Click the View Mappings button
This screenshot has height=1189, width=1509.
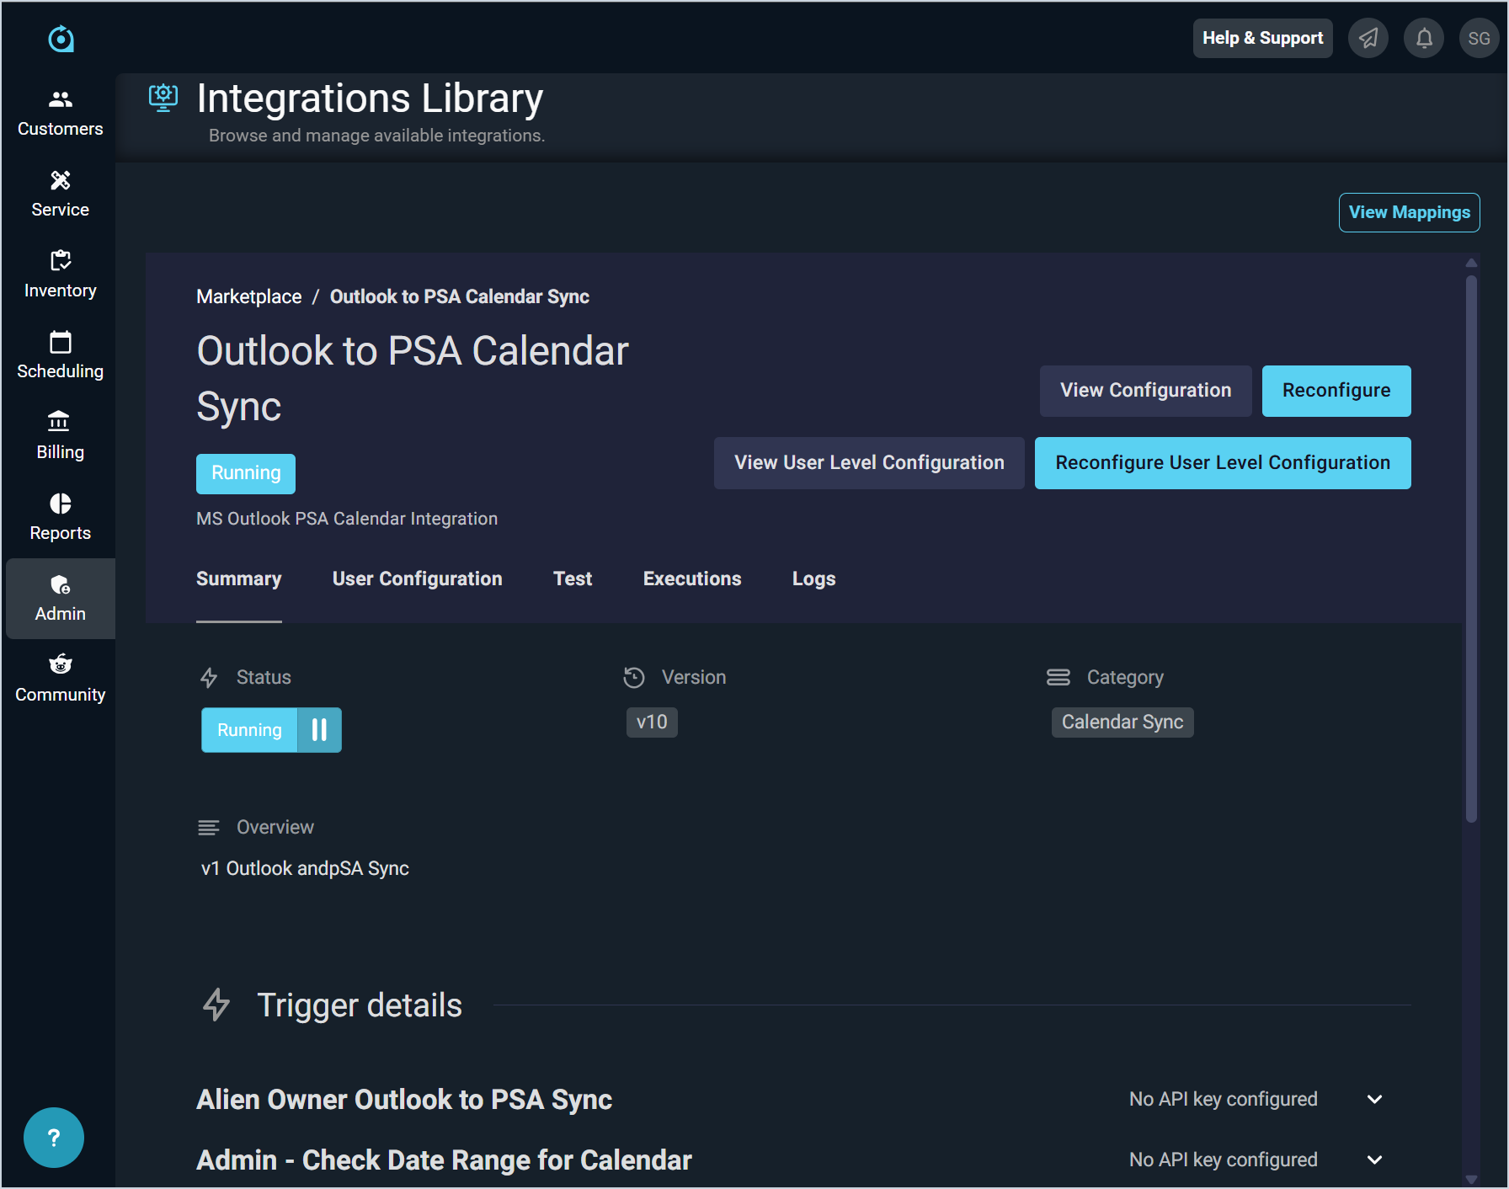1409,213
